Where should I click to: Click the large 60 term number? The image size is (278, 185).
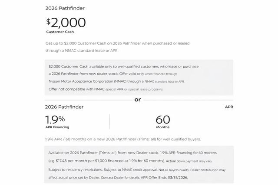coord(163,119)
